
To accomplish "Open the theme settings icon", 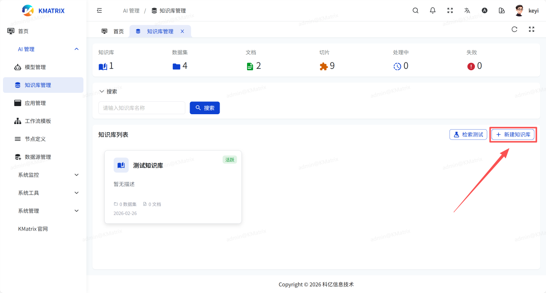I will 501,11.
